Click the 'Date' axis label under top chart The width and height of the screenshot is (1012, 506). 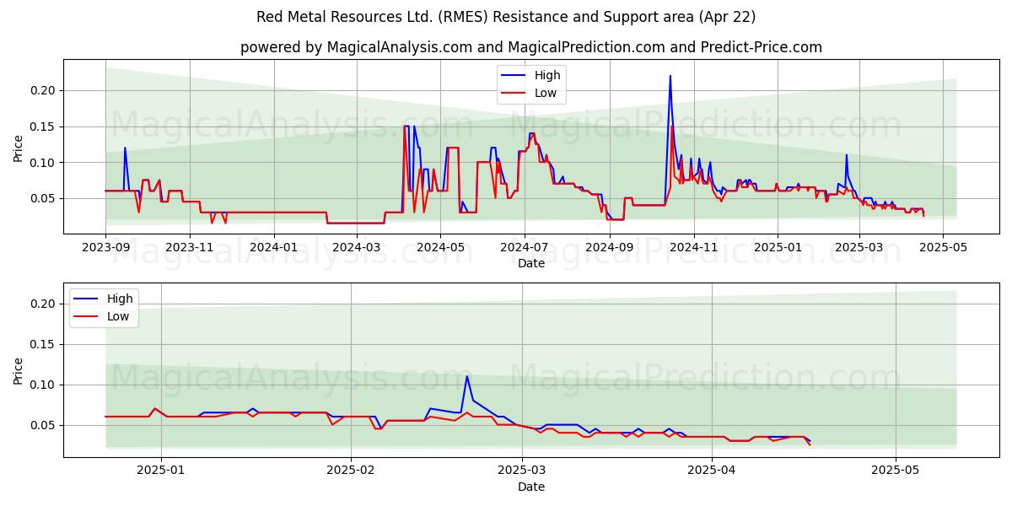531,263
